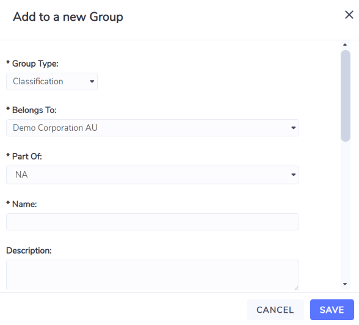
Task: Click the Description textarea resize grip
Action: (x=296, y=288)
